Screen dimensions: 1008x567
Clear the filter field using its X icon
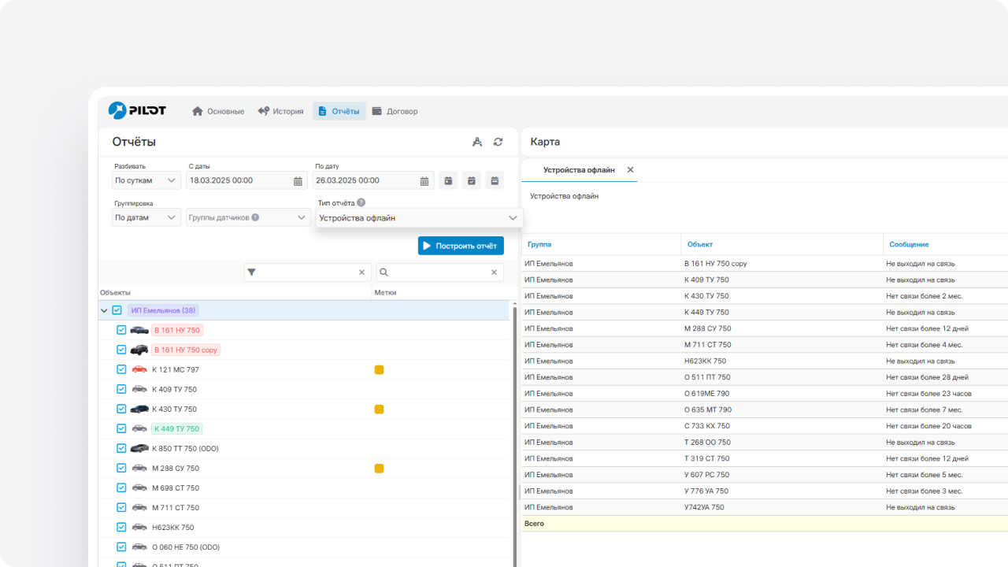pos(361,272)
